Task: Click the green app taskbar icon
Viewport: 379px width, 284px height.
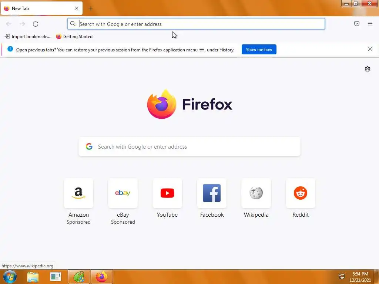Action: pyautogui.click(x=79, y=277)
